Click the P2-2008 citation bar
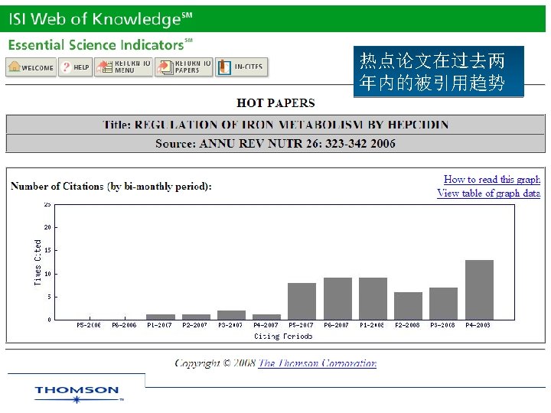This screenshot has height=413, width=551. [x=409, y=306]
